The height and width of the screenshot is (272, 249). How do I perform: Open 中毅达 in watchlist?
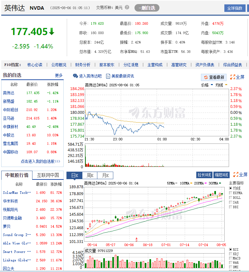tap(8, 135)
